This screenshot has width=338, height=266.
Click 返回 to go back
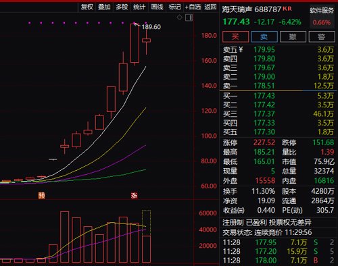(x=210, y=7)
